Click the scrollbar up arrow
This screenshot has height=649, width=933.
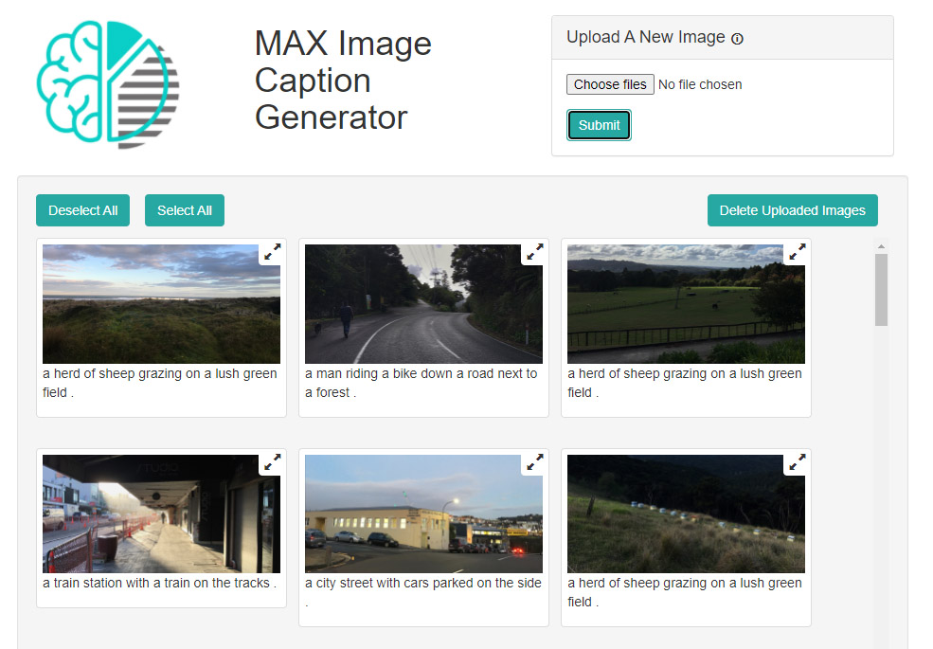tap(881, 246)
